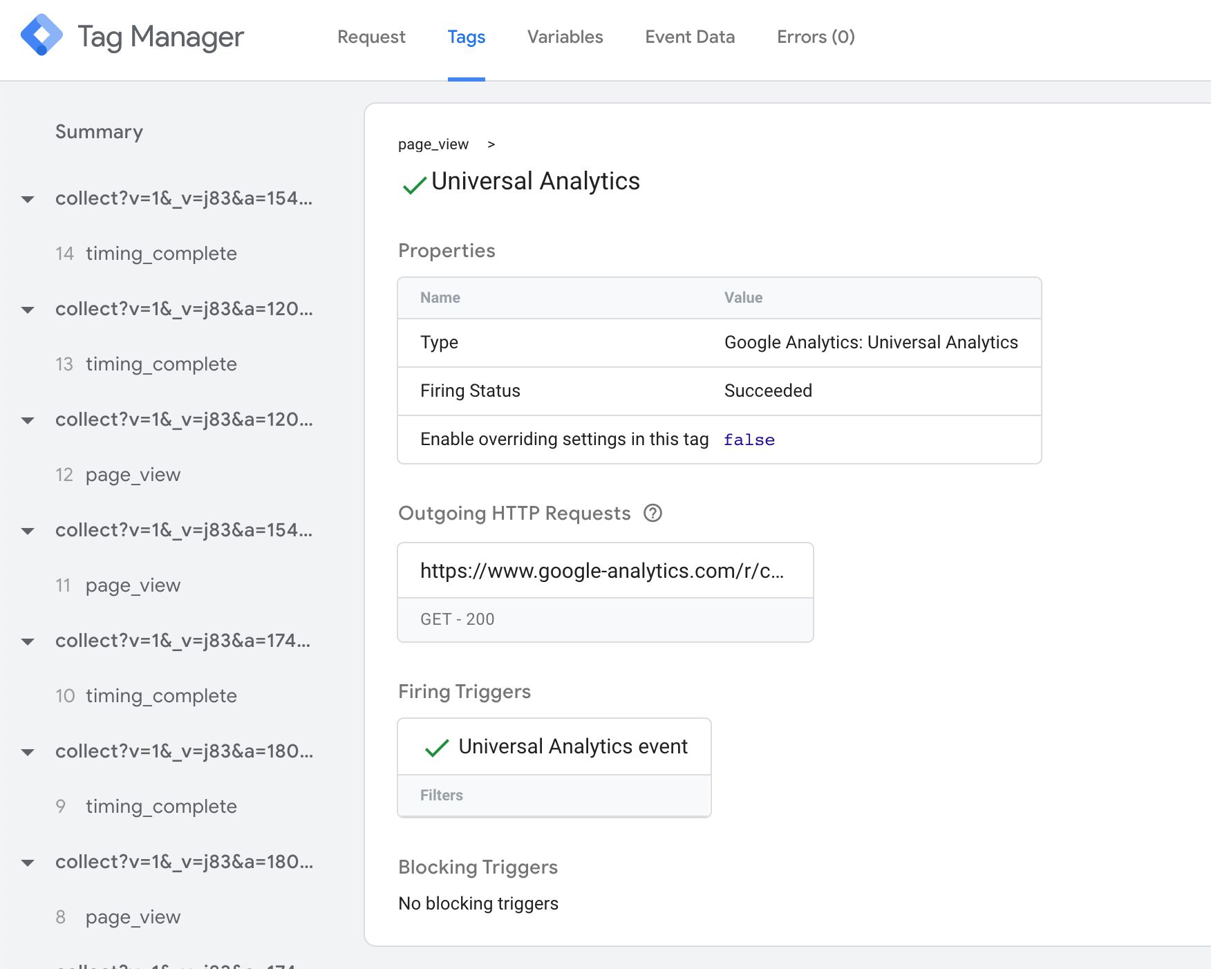Click the Universal Analytics tag heading
Viewport: 1211px width, 969px height.
click(536, 181)
